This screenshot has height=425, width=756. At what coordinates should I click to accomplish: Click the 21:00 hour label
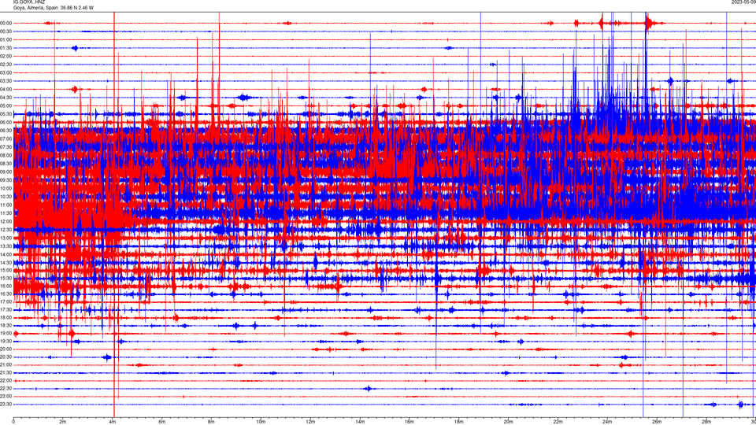[x=6, y=364]
